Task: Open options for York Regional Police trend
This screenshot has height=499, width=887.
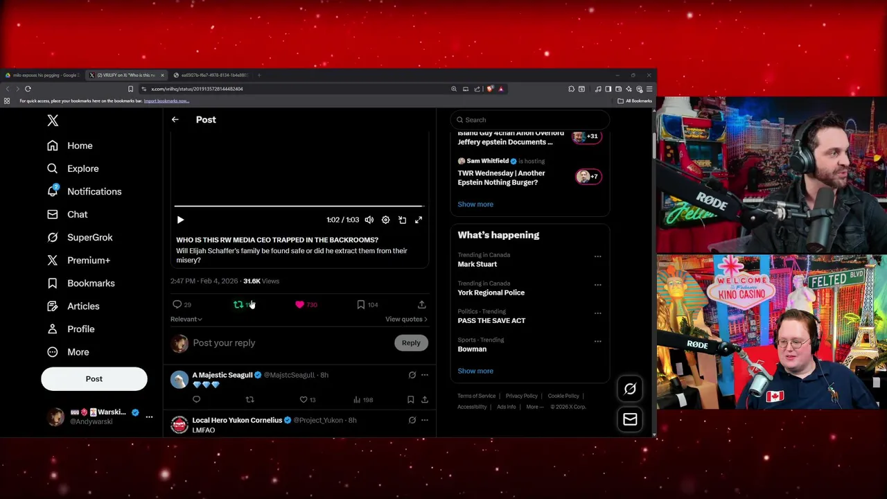Action: click(597, 285)
